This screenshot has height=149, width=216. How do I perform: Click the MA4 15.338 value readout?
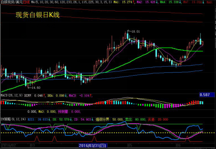171,2
